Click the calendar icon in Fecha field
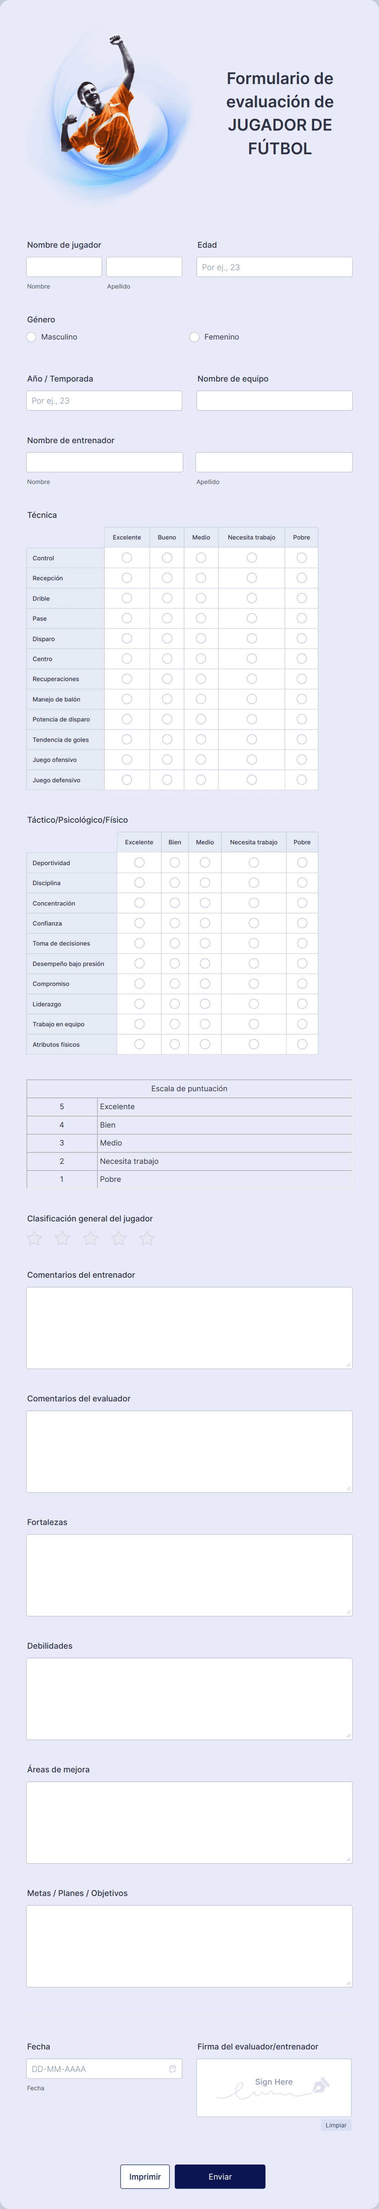 173,2068
